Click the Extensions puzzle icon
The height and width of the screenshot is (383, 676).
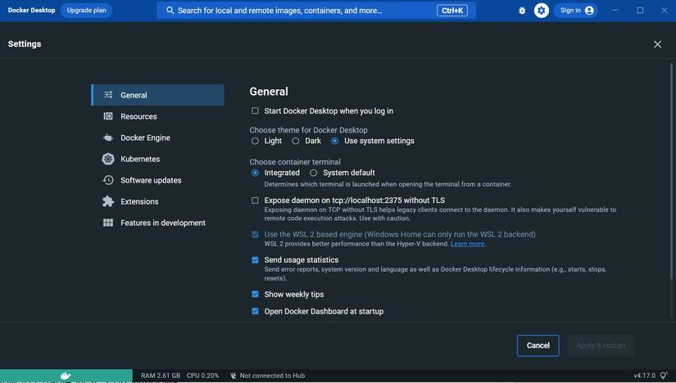(x=108, y=201)
